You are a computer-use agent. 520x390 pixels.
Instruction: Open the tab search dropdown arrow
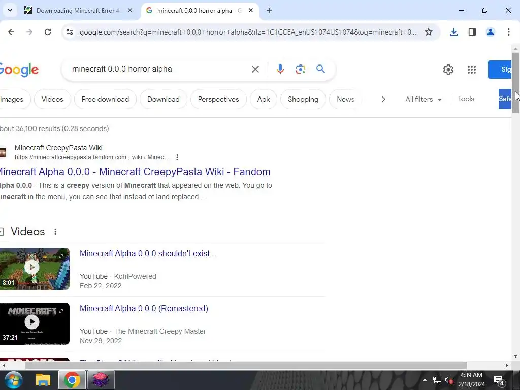click(x=10, y=10)
